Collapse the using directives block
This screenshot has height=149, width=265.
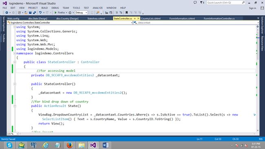(x=15, y=27)
